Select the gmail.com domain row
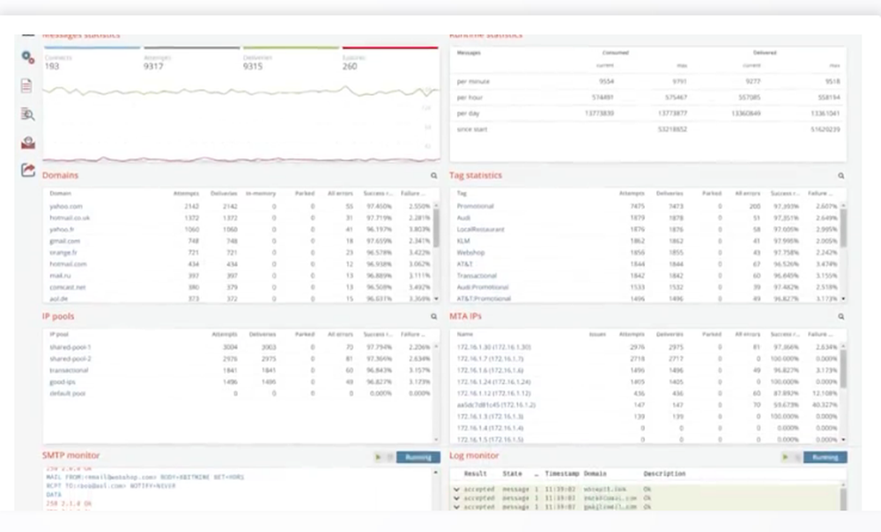 pyautogui.click(x=240, y=241)
